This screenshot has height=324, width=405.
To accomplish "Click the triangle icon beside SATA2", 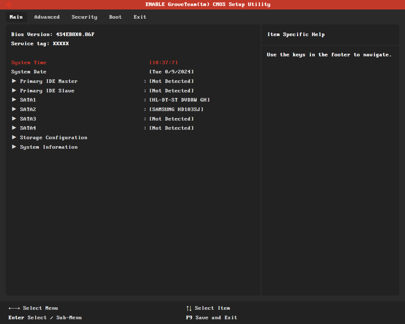I will (x=14, y=109).
